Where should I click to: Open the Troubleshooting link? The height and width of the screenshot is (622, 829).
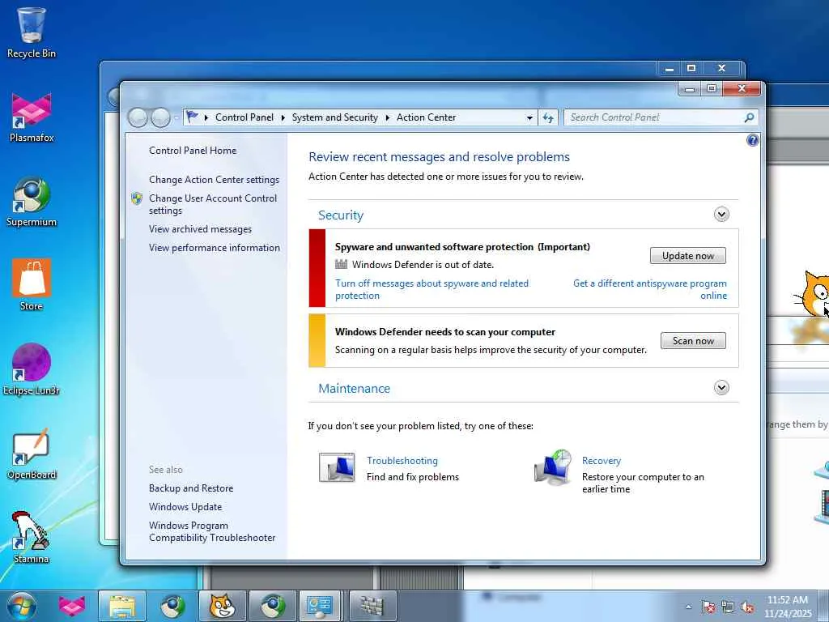[402, 461]
